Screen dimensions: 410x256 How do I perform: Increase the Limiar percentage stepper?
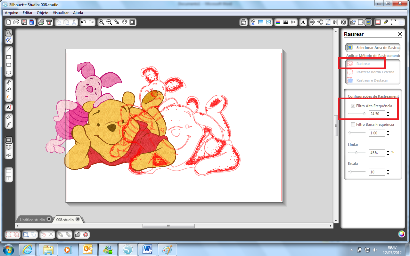click(388, 151)
